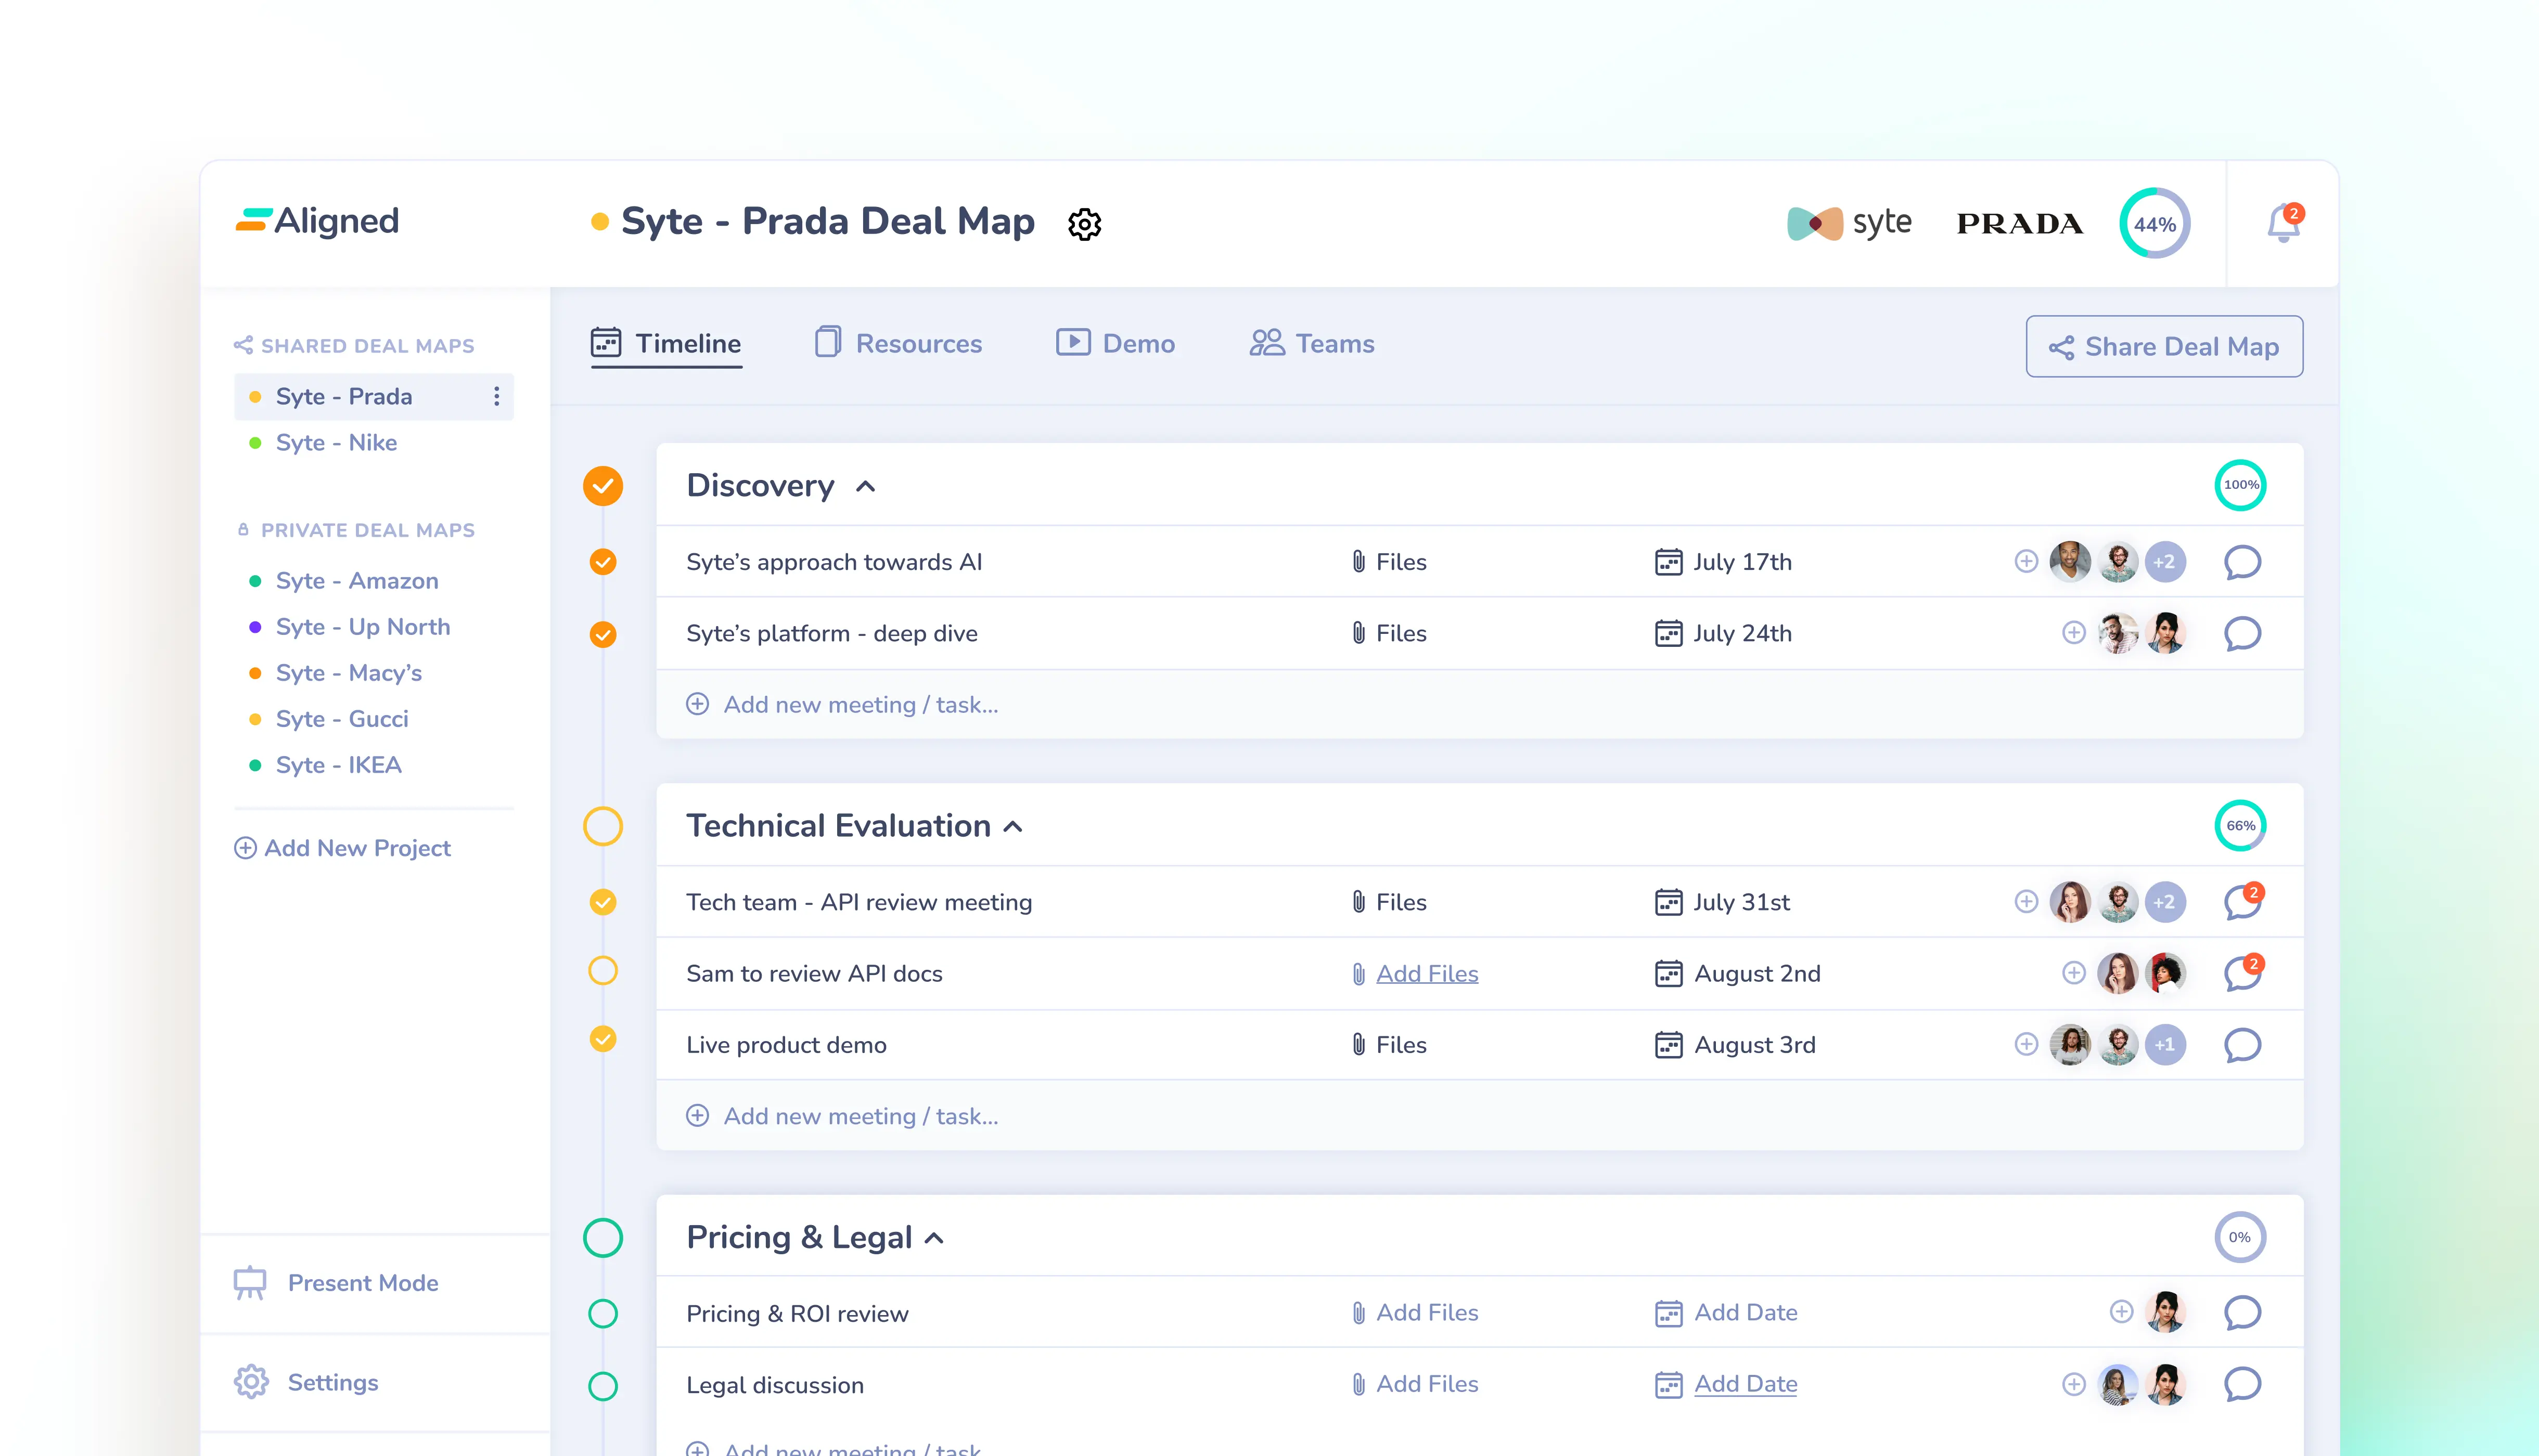Viewport: 2539px width, 1456px height.
Task: Click Add new meeting / task in Technical Evaluation
Action: point(842,1116)
